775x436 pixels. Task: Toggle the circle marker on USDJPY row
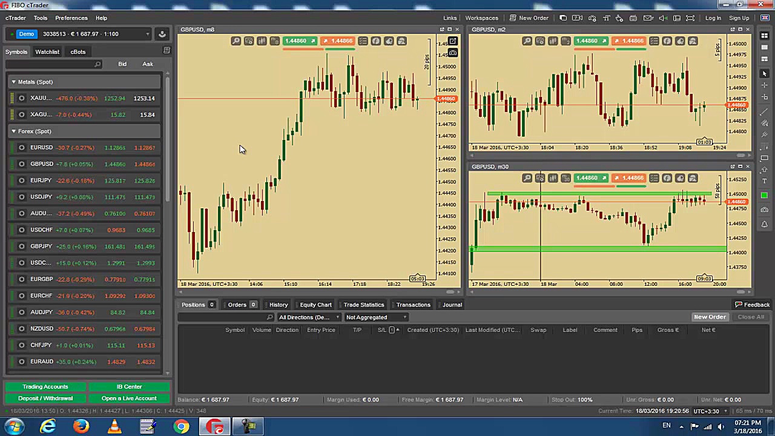[x=22, y=197]
